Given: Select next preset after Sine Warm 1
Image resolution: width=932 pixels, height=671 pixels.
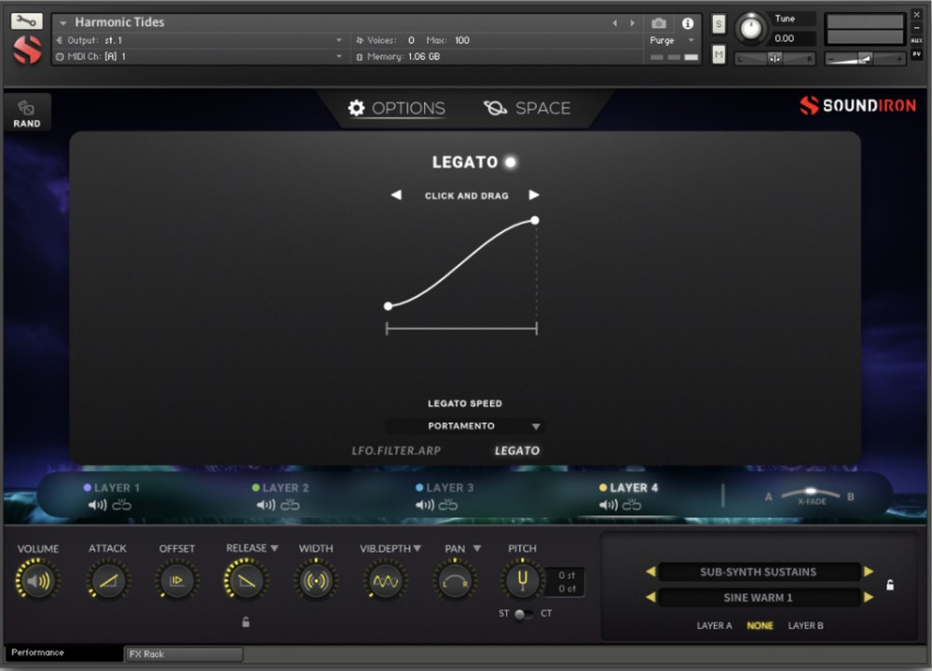Looking at the screenshot, I should (x=869, y=597).
